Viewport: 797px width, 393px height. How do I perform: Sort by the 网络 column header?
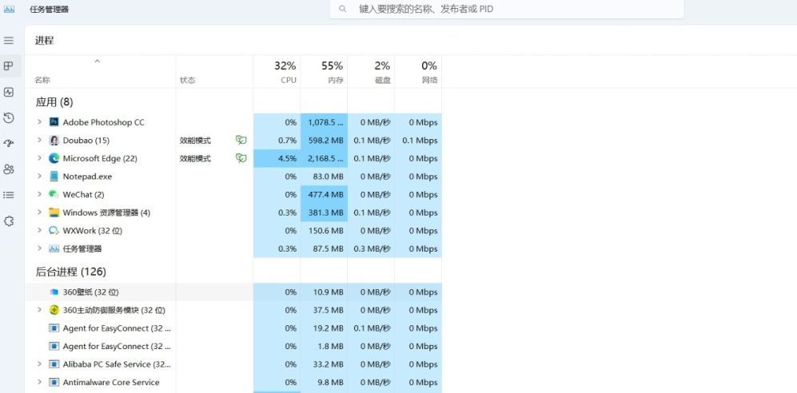coord(418,72)
